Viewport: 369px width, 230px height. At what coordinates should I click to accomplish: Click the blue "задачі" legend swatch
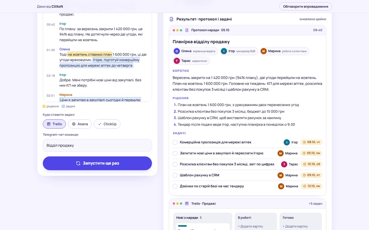[63, 106]
